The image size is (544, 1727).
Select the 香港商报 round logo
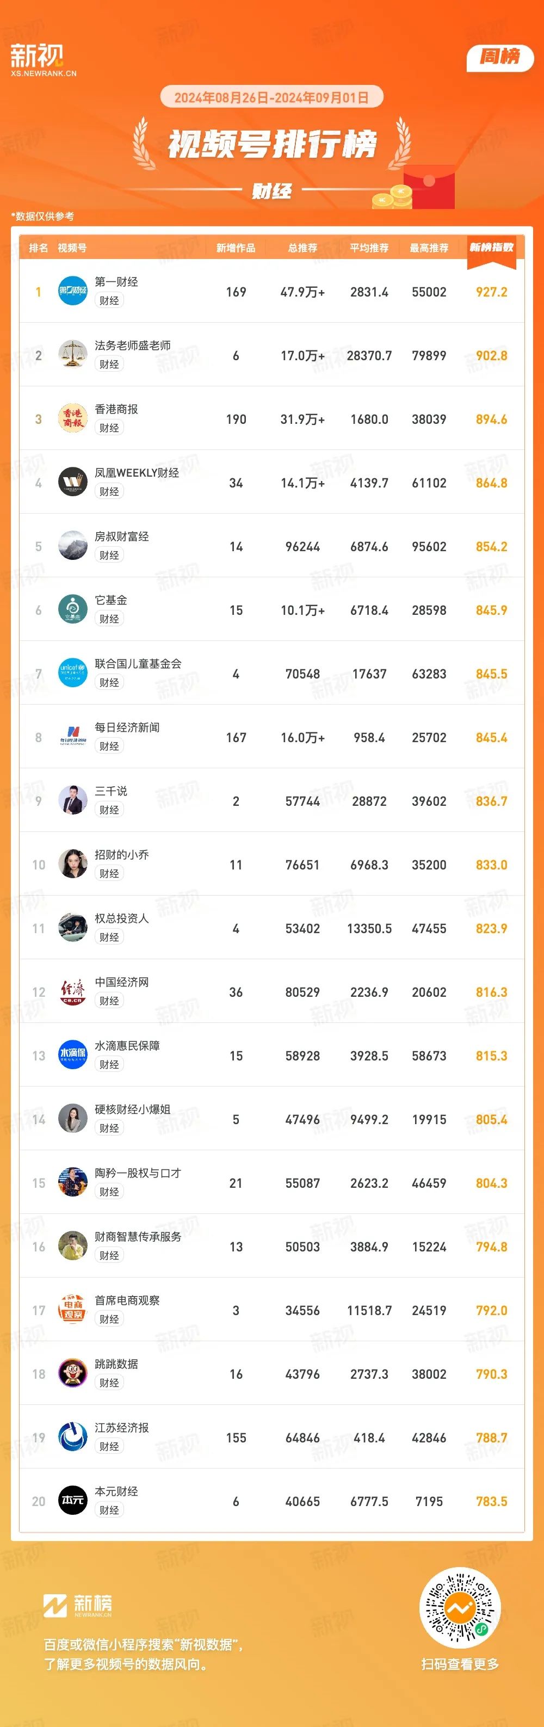pos(72,418)
